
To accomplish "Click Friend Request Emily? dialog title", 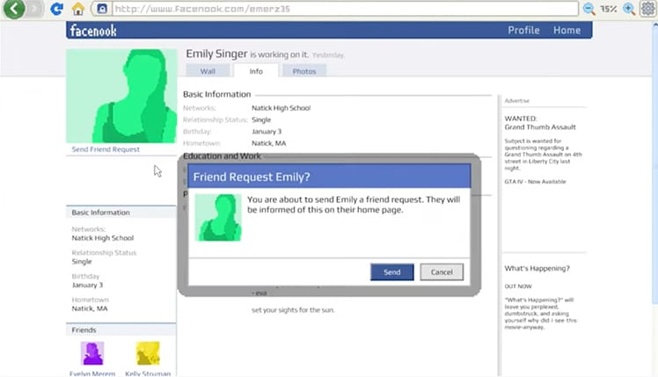I will tap(252, 177).
